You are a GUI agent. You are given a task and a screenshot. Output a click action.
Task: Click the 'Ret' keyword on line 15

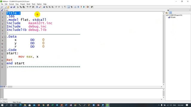tap(10, 60)
